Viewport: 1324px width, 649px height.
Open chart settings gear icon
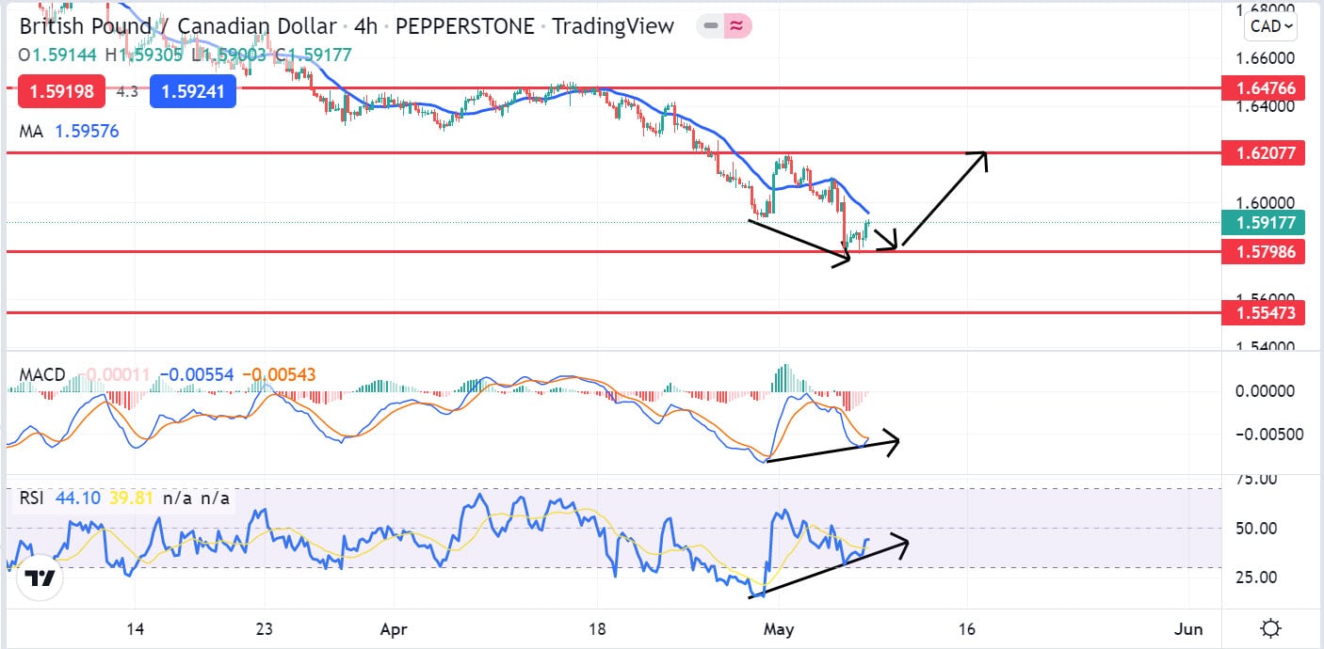(1270, 628)
